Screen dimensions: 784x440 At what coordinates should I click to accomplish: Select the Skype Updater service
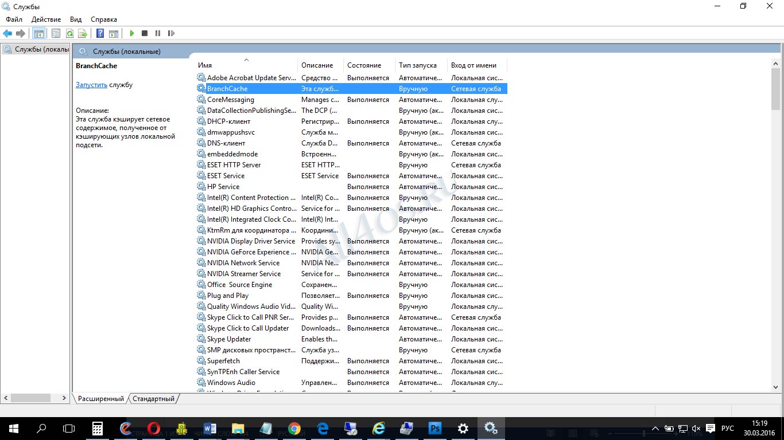coord(351,339)
